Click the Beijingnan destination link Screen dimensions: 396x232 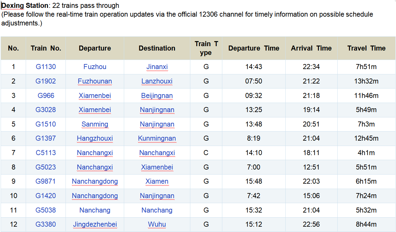coord(157,95)
